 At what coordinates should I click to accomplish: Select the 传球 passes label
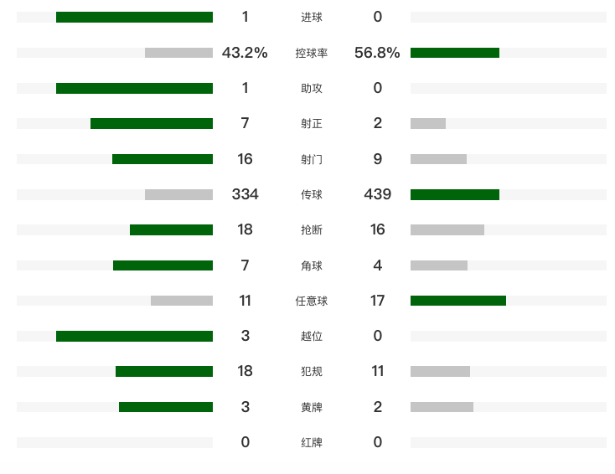point(311,194)
